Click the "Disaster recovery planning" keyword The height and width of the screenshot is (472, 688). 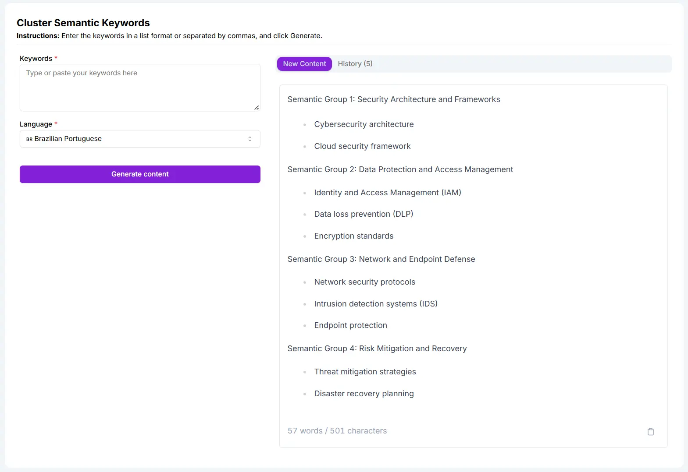coord(364,394)
